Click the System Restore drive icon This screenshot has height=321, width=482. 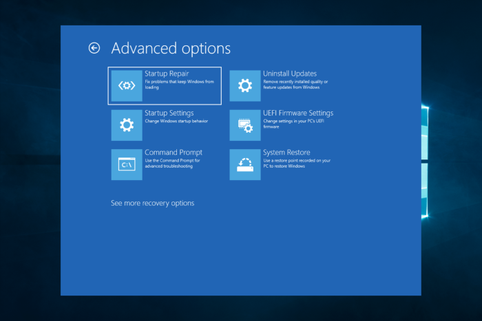[245, 164]
